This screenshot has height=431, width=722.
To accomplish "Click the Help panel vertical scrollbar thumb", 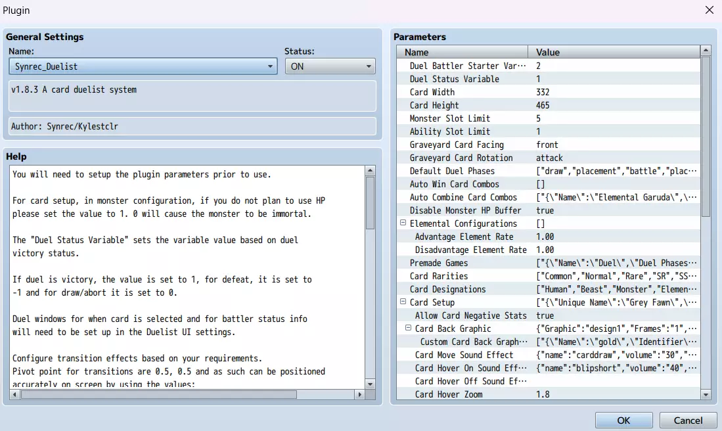I will [x=370, y=204].
